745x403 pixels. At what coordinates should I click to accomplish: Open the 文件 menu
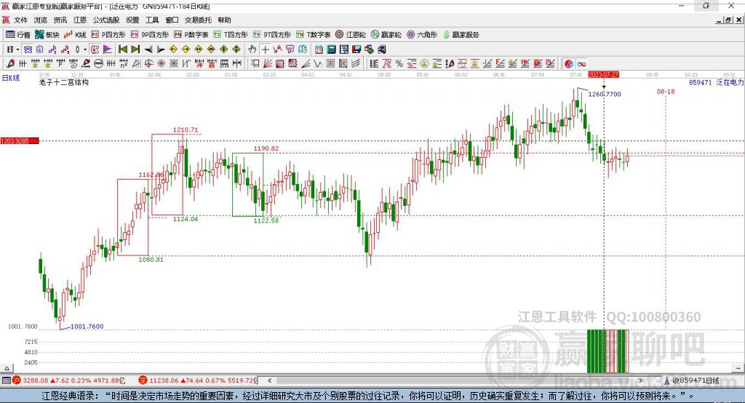[x=20, y=20]
